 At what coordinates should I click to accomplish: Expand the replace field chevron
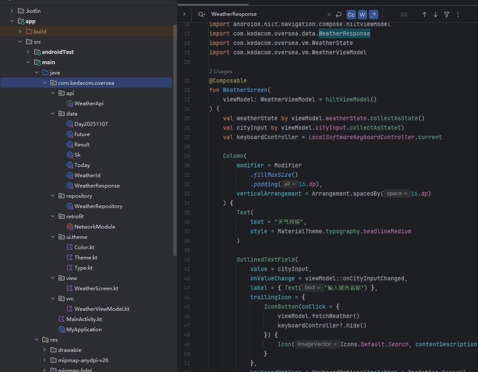point(184,14)
